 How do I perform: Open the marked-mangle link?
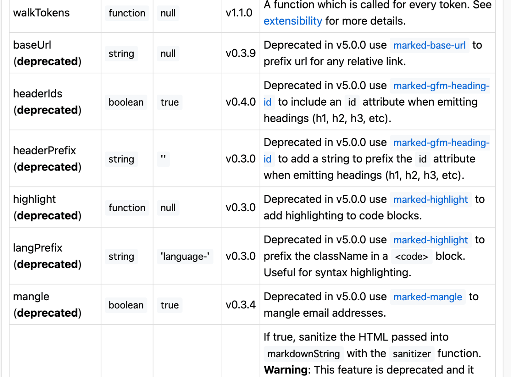428,297
